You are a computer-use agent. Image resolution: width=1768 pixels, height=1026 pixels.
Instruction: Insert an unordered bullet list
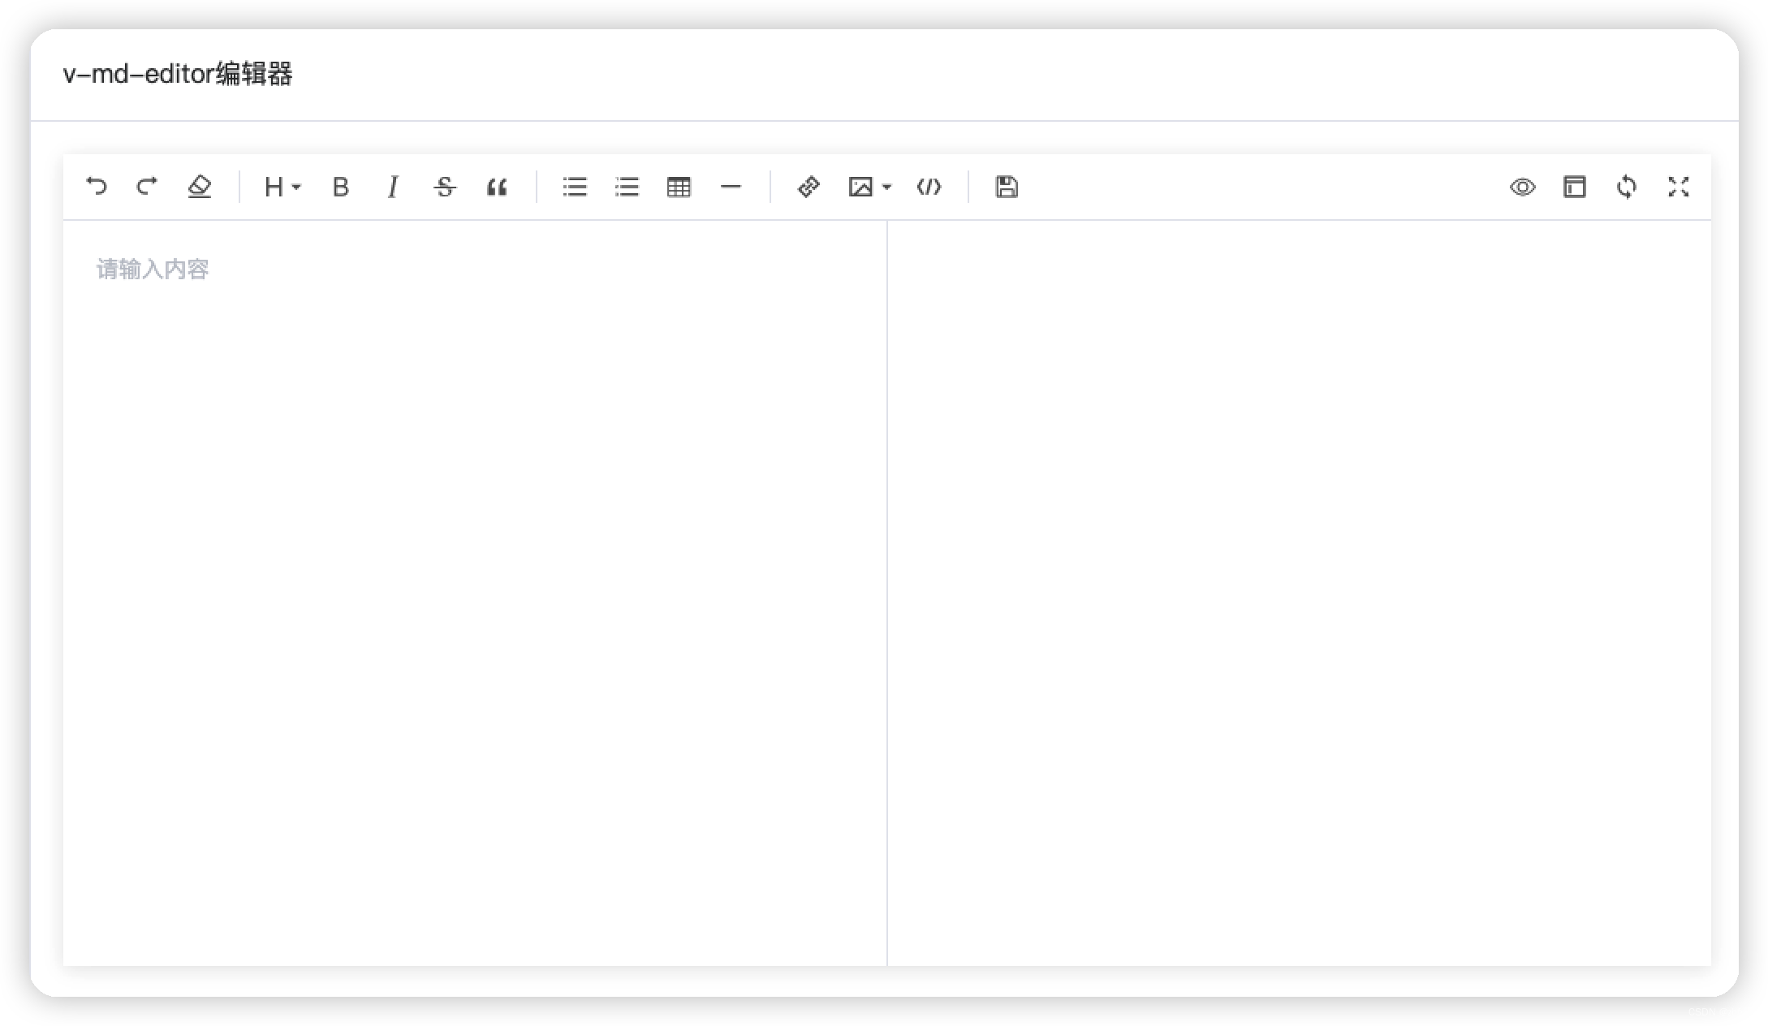coord(575,187)
